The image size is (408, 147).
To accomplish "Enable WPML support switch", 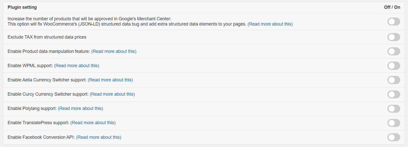I will click(x=394, y=66).
